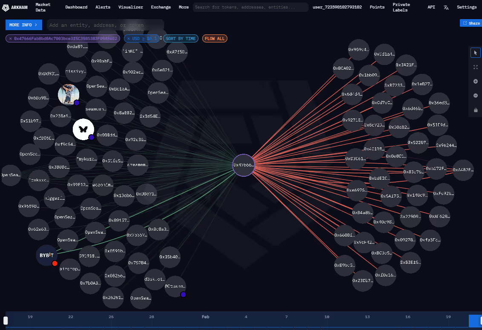Select the 0x8c8a3 node

[x=158, y=229]
